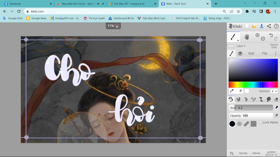Open the Layers tab

(240, 53)
